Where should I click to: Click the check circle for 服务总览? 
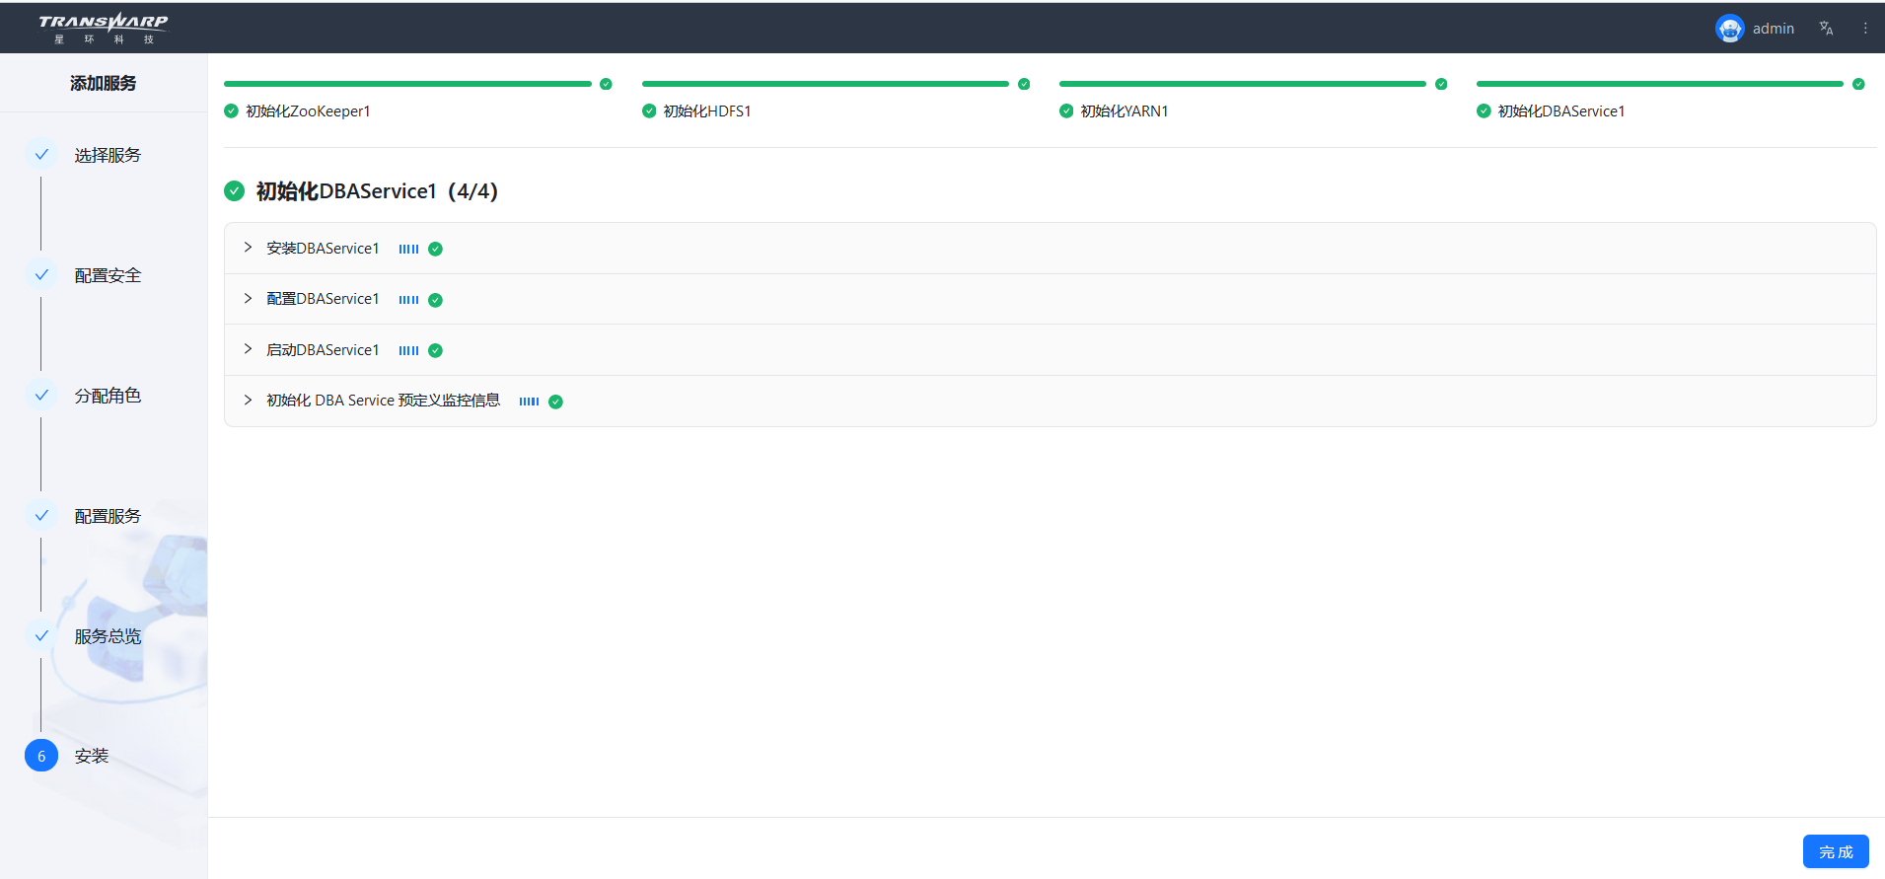point(41,635)
